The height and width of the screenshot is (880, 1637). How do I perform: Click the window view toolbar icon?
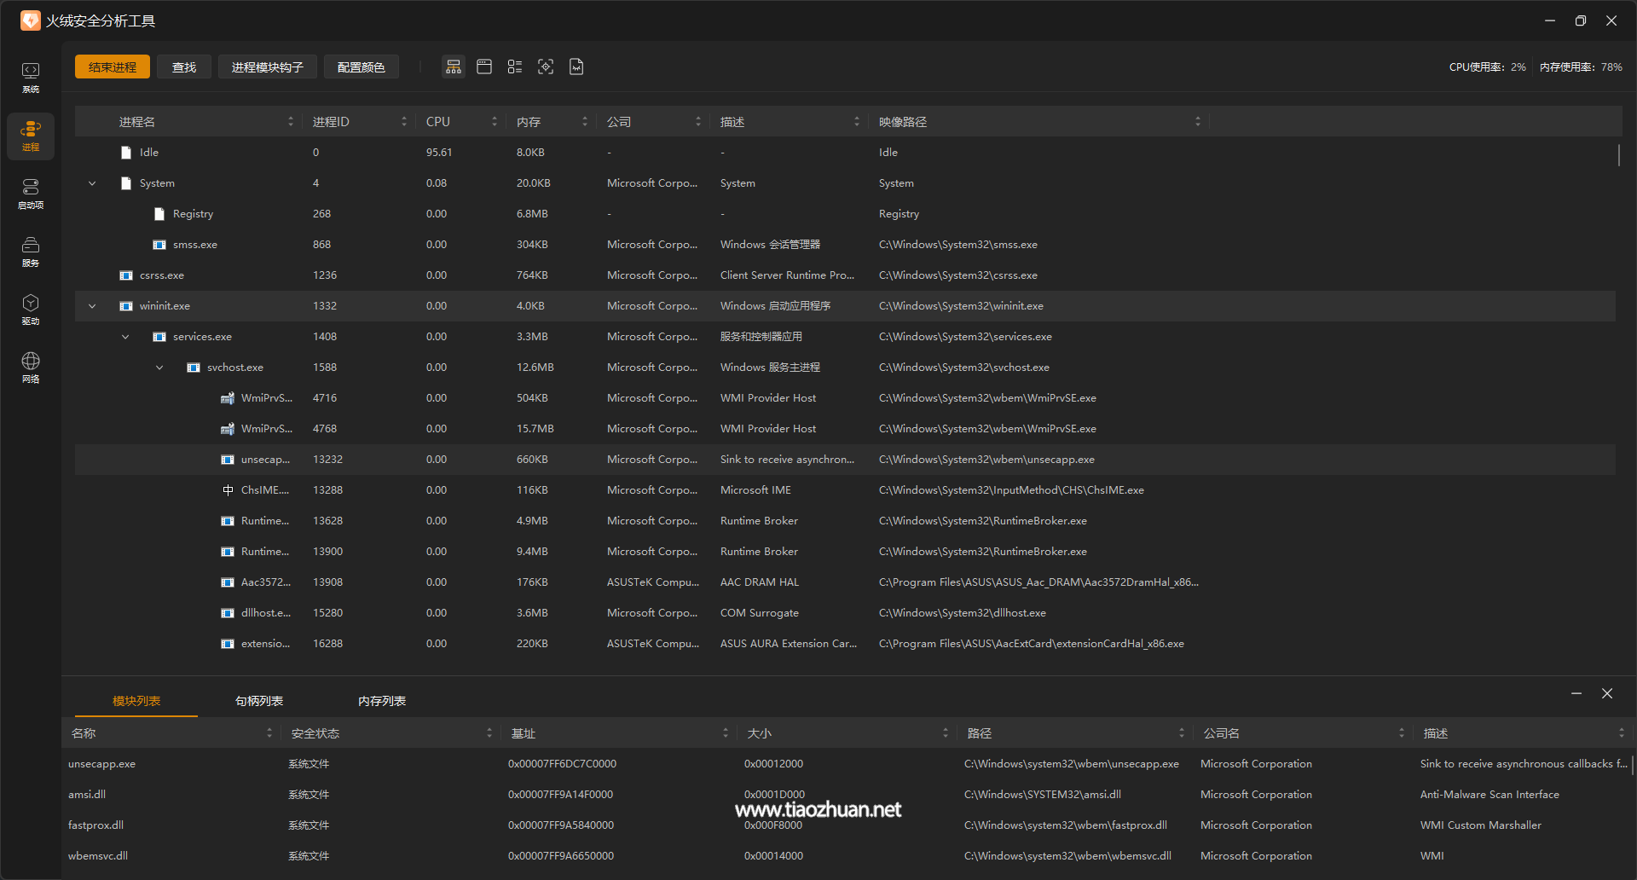484,67
